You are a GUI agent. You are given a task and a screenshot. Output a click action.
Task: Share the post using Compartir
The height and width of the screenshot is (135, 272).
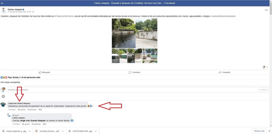tap(224, 72)
